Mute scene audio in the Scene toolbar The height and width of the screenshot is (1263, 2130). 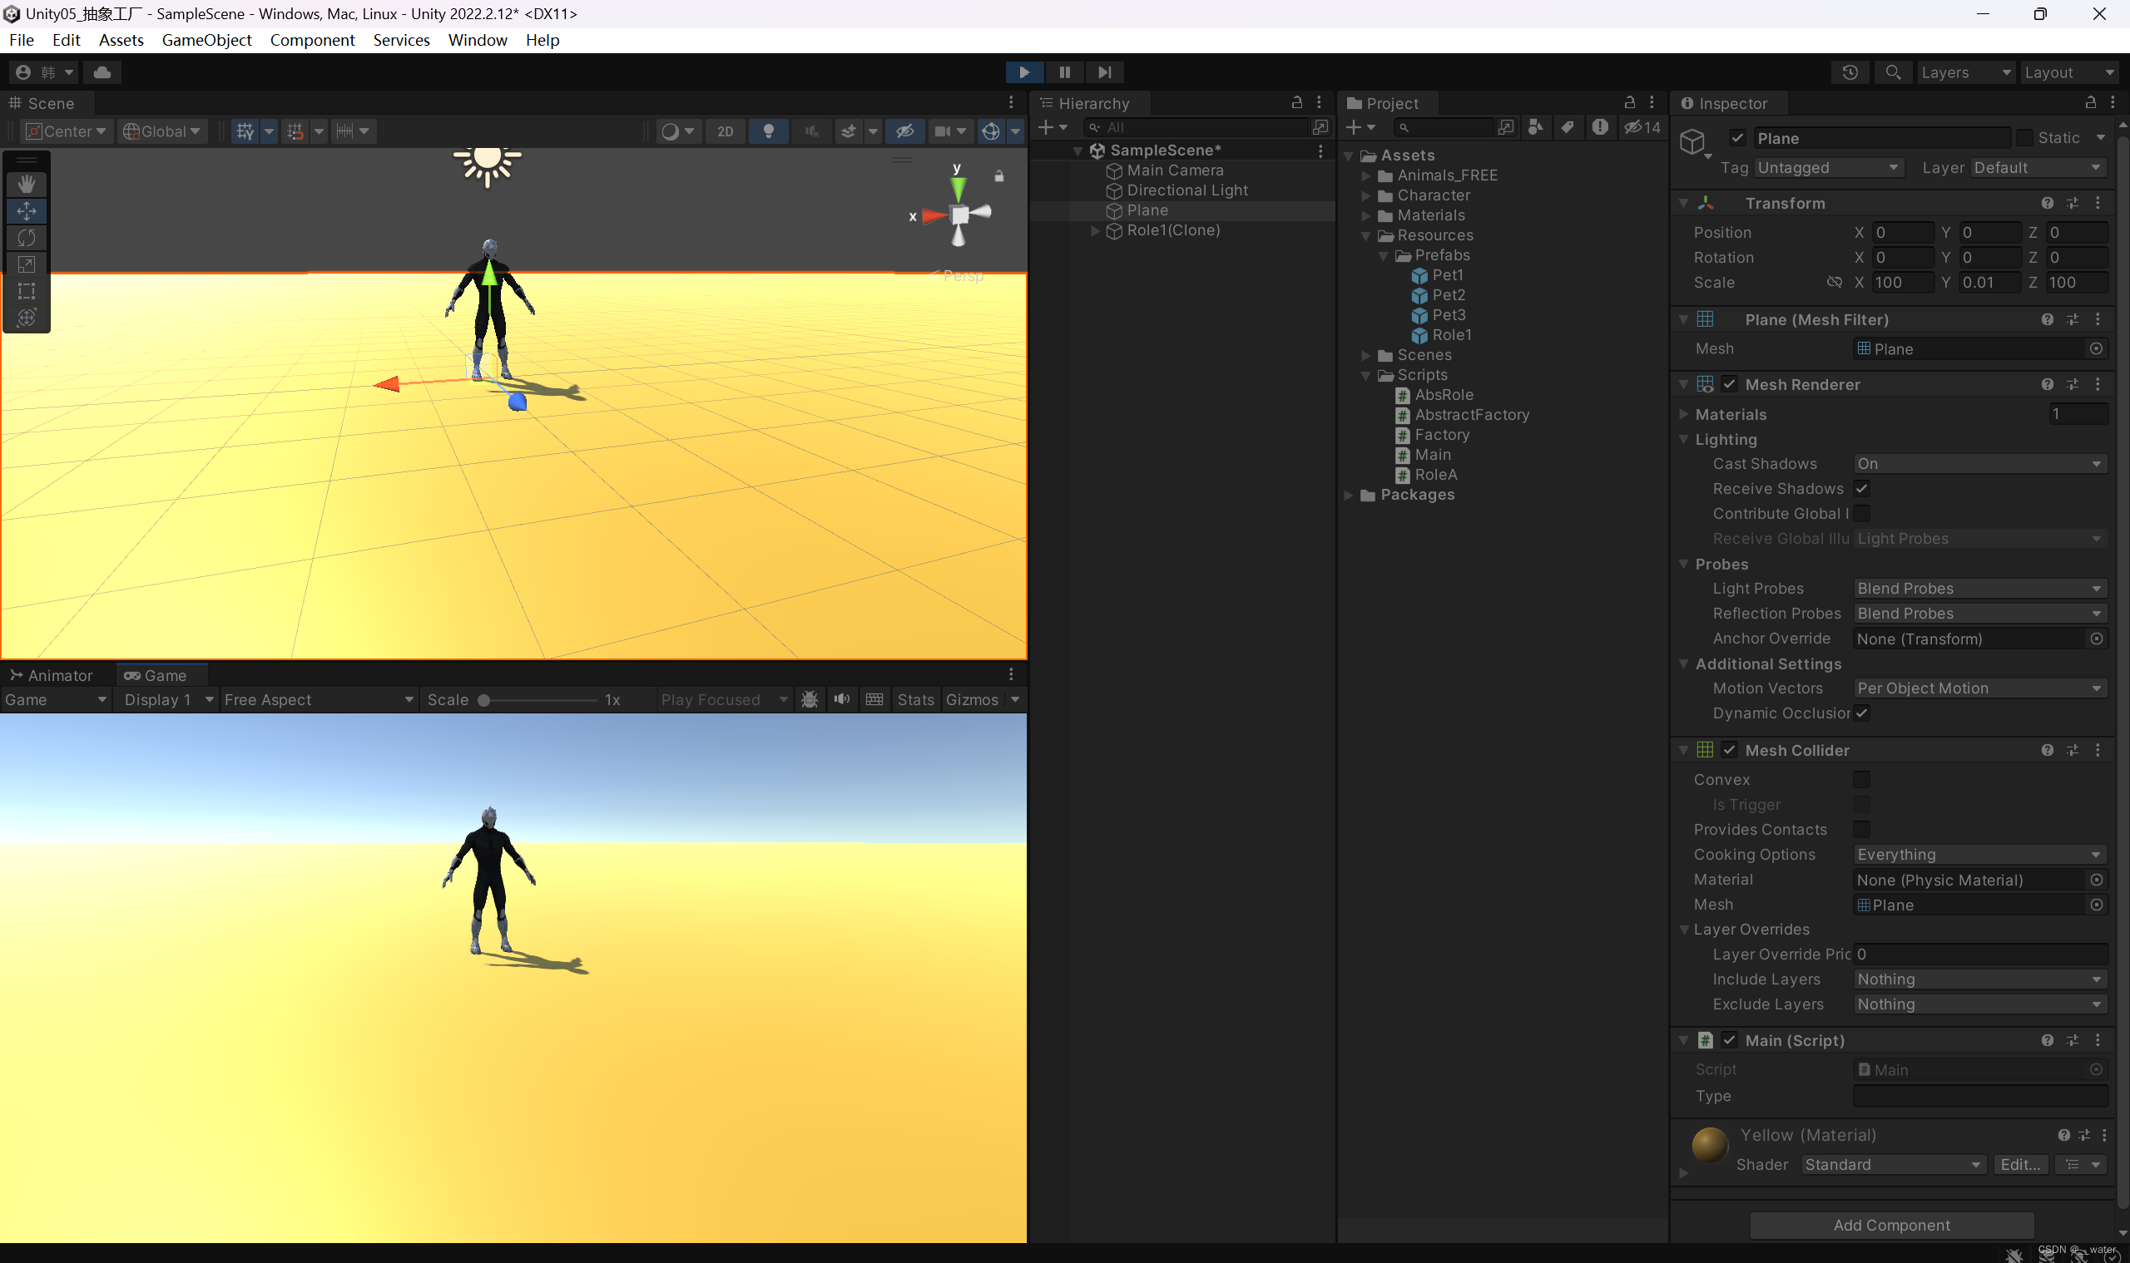tap(811, 131)
